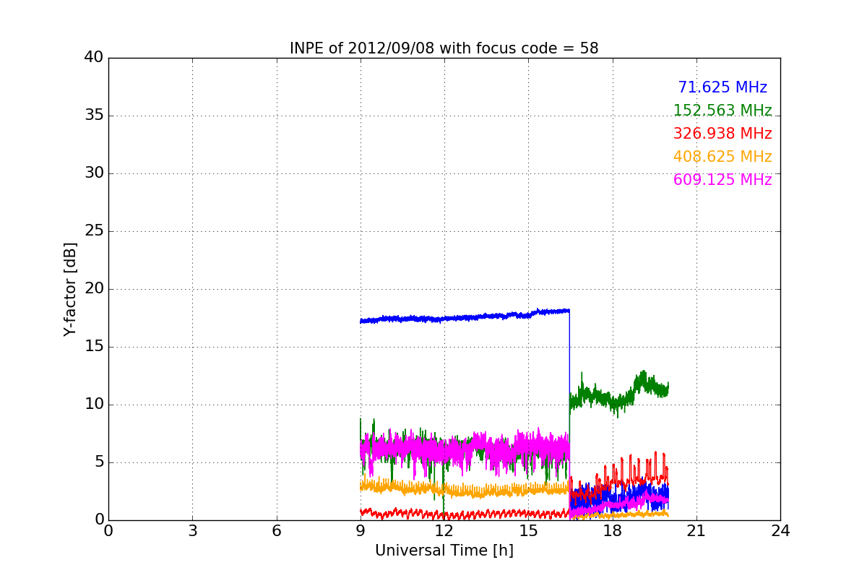Click the x-axis tick label 3
This screenshot has height=578, width=867.
click(192, 531)
